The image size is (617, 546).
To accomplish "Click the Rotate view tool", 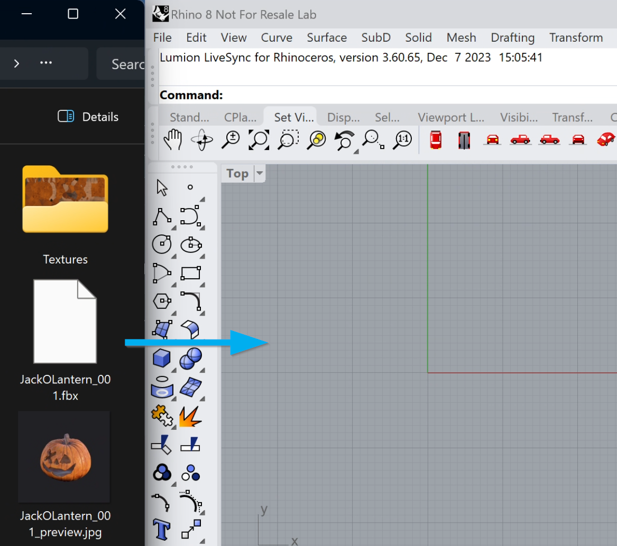I will (201, 140).
